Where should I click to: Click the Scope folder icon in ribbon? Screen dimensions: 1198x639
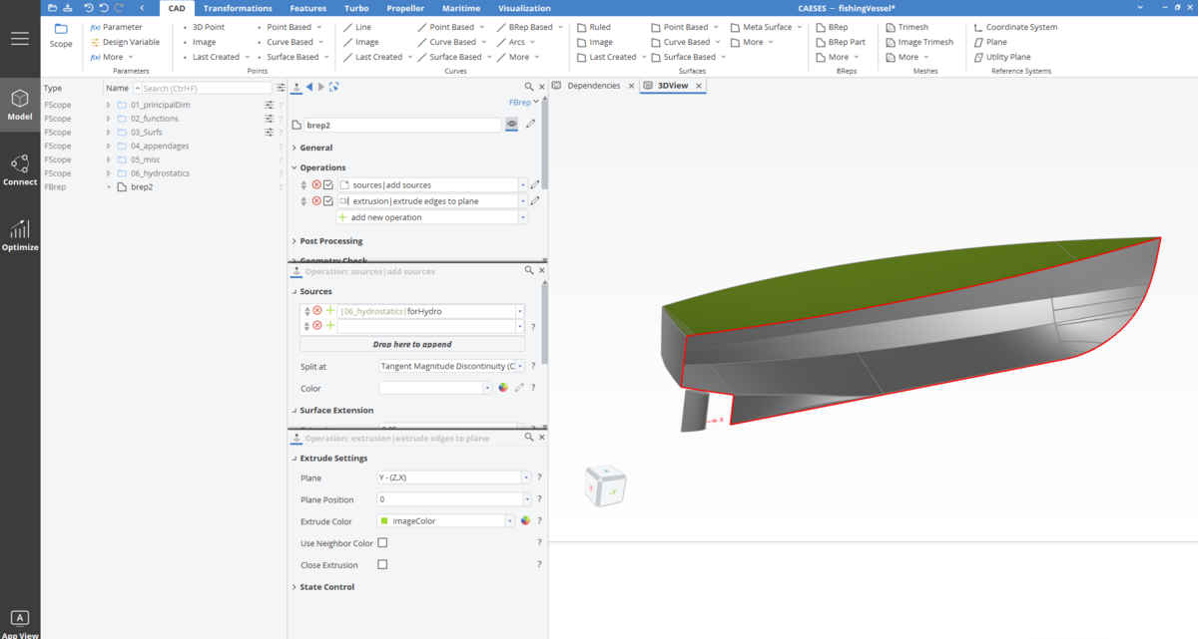[61, 29]
